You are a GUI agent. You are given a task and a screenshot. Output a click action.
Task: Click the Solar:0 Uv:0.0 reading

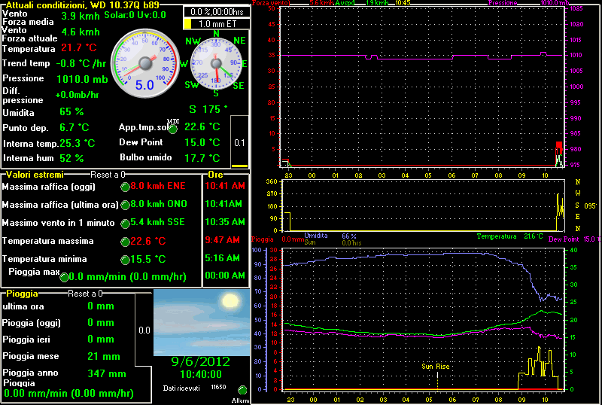point(135,15)
